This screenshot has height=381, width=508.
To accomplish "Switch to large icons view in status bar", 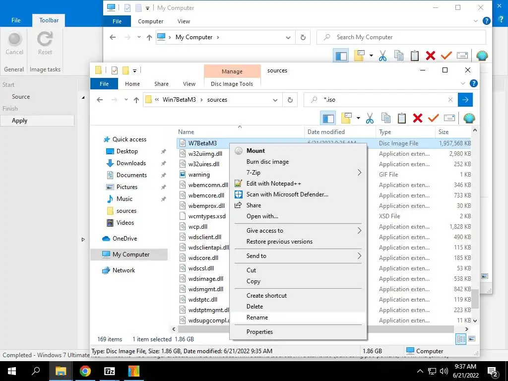I will pyautogui.click(x=472, y=339).
